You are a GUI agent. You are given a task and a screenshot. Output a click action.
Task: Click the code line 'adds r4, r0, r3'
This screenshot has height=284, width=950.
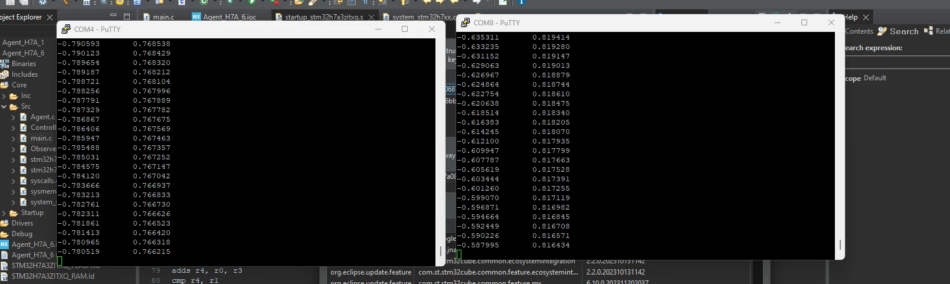[207, 270]
